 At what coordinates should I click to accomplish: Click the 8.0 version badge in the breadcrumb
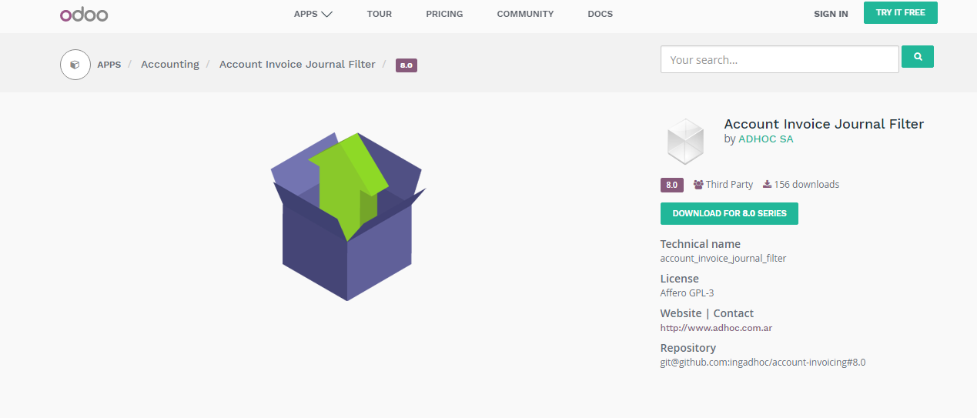tap(407, 65)
